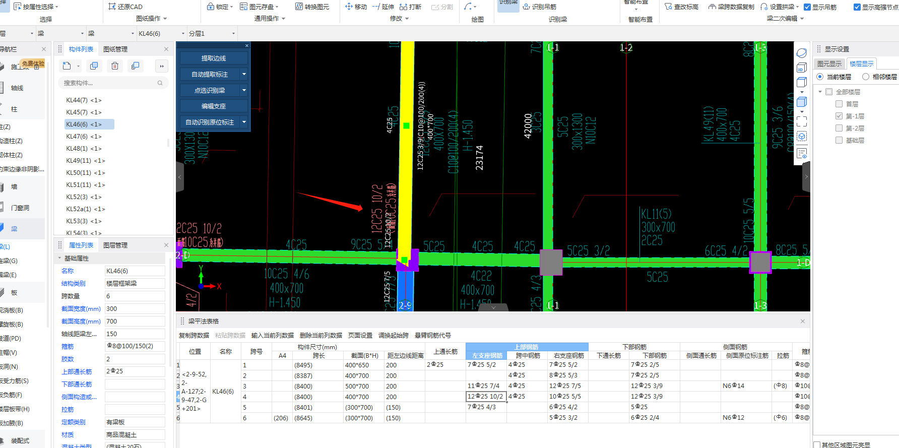
Task: Click the solid cube display icon
Action: [x=802, y=102]
